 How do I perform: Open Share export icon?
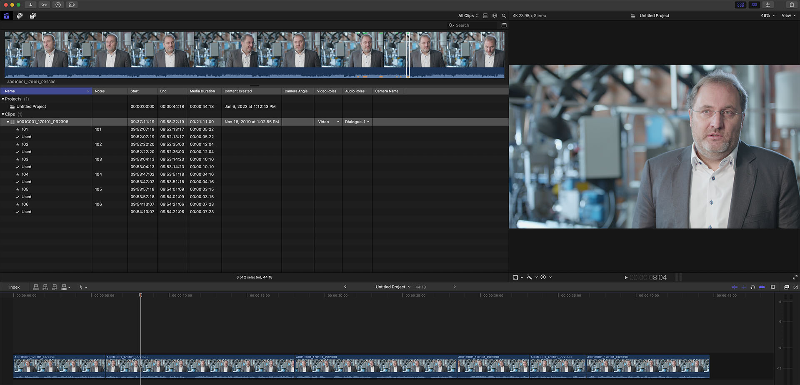792,5
